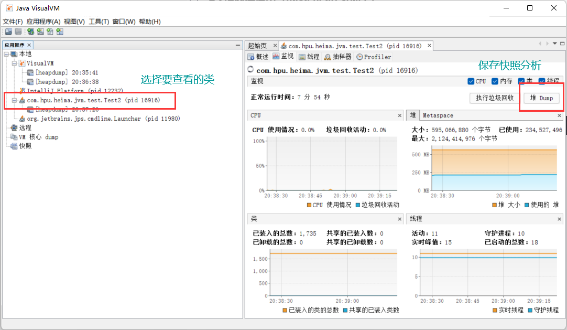This screenshot has height=330, width=567.
Task: Open the 文件(F) menu
Action: 13,22
